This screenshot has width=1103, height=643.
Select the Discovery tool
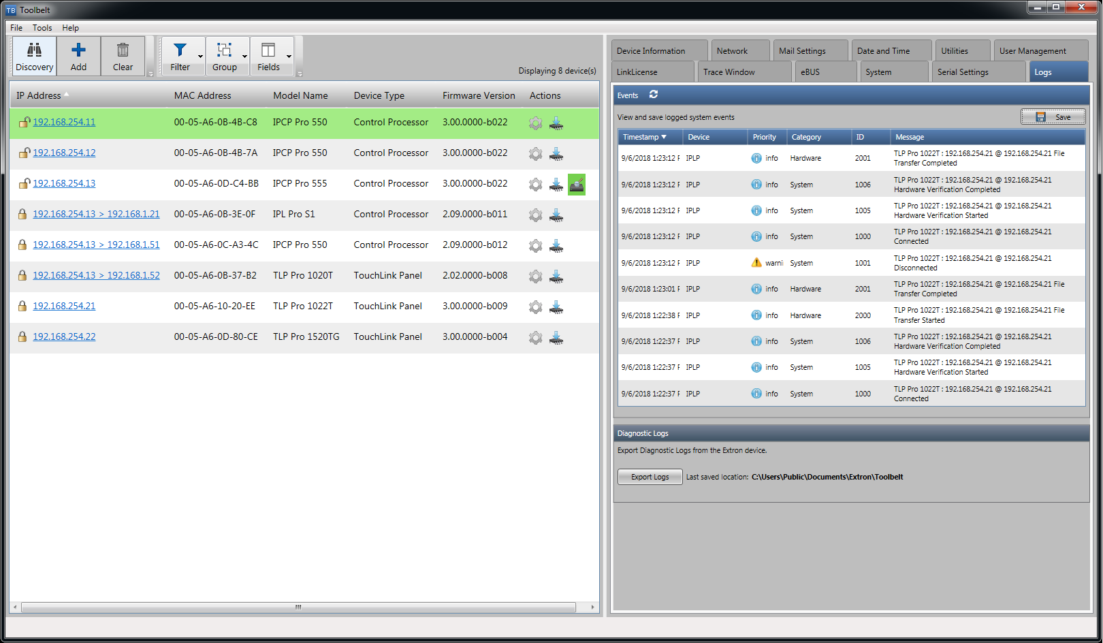click(33, 55)
